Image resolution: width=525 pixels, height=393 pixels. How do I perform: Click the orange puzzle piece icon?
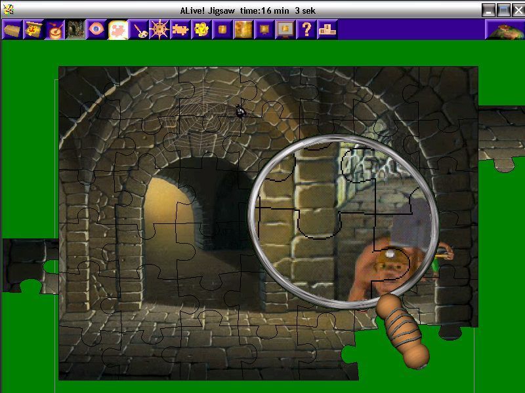click(180, 29)
